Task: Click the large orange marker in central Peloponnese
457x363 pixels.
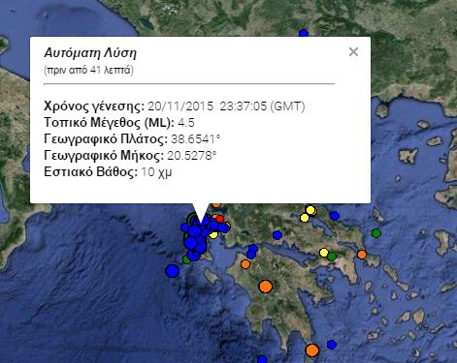Action: 266,287
